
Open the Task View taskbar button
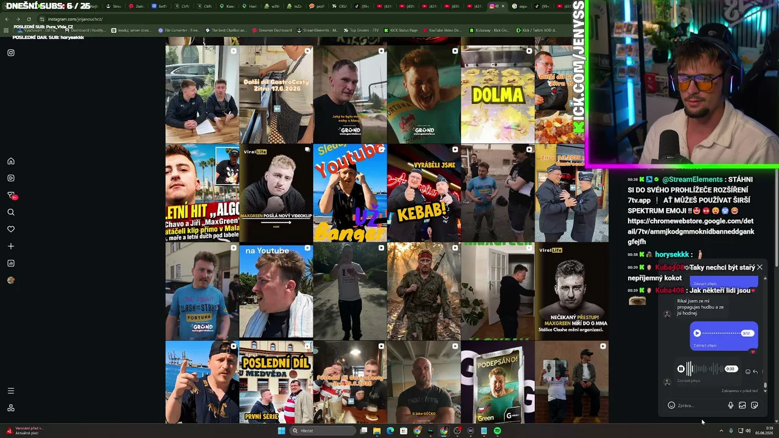[363, 431]
